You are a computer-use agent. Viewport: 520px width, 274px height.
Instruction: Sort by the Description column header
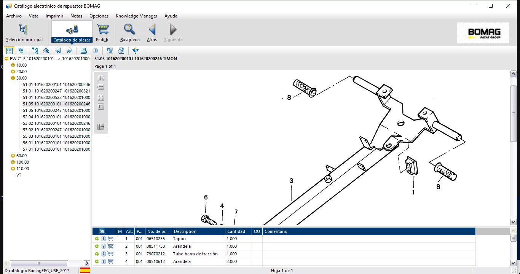198,231
